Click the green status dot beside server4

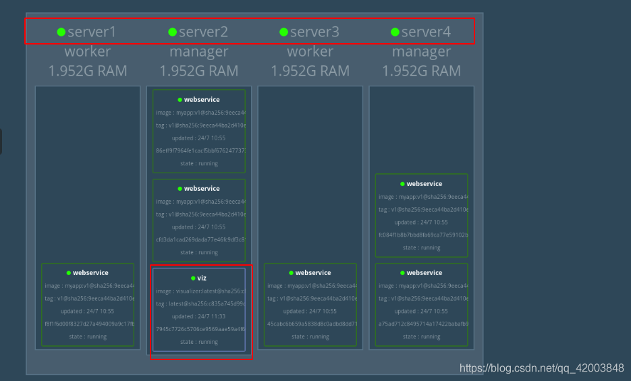(x=395, y=32)
